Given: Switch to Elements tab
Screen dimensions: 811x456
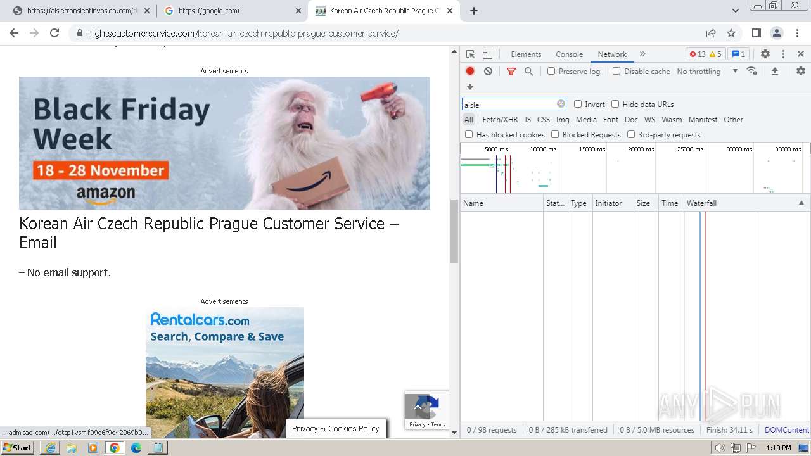Looking at the screenshot, I should coord(526,54).
